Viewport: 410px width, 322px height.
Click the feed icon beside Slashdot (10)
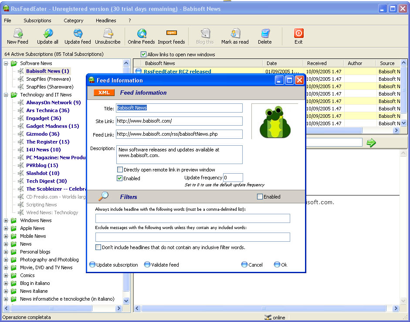(x=20, y=173)
